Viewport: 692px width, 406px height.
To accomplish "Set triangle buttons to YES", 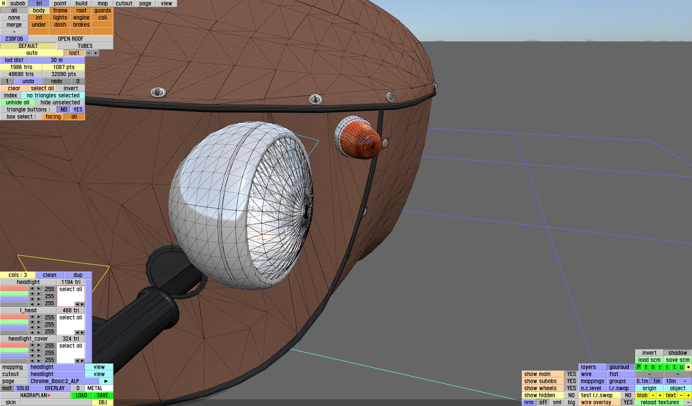I will [78, 110].
